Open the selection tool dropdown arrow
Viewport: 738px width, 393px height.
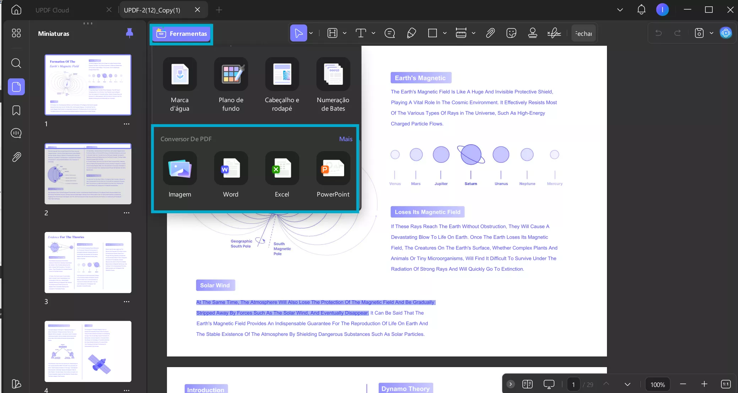point(311,33)
